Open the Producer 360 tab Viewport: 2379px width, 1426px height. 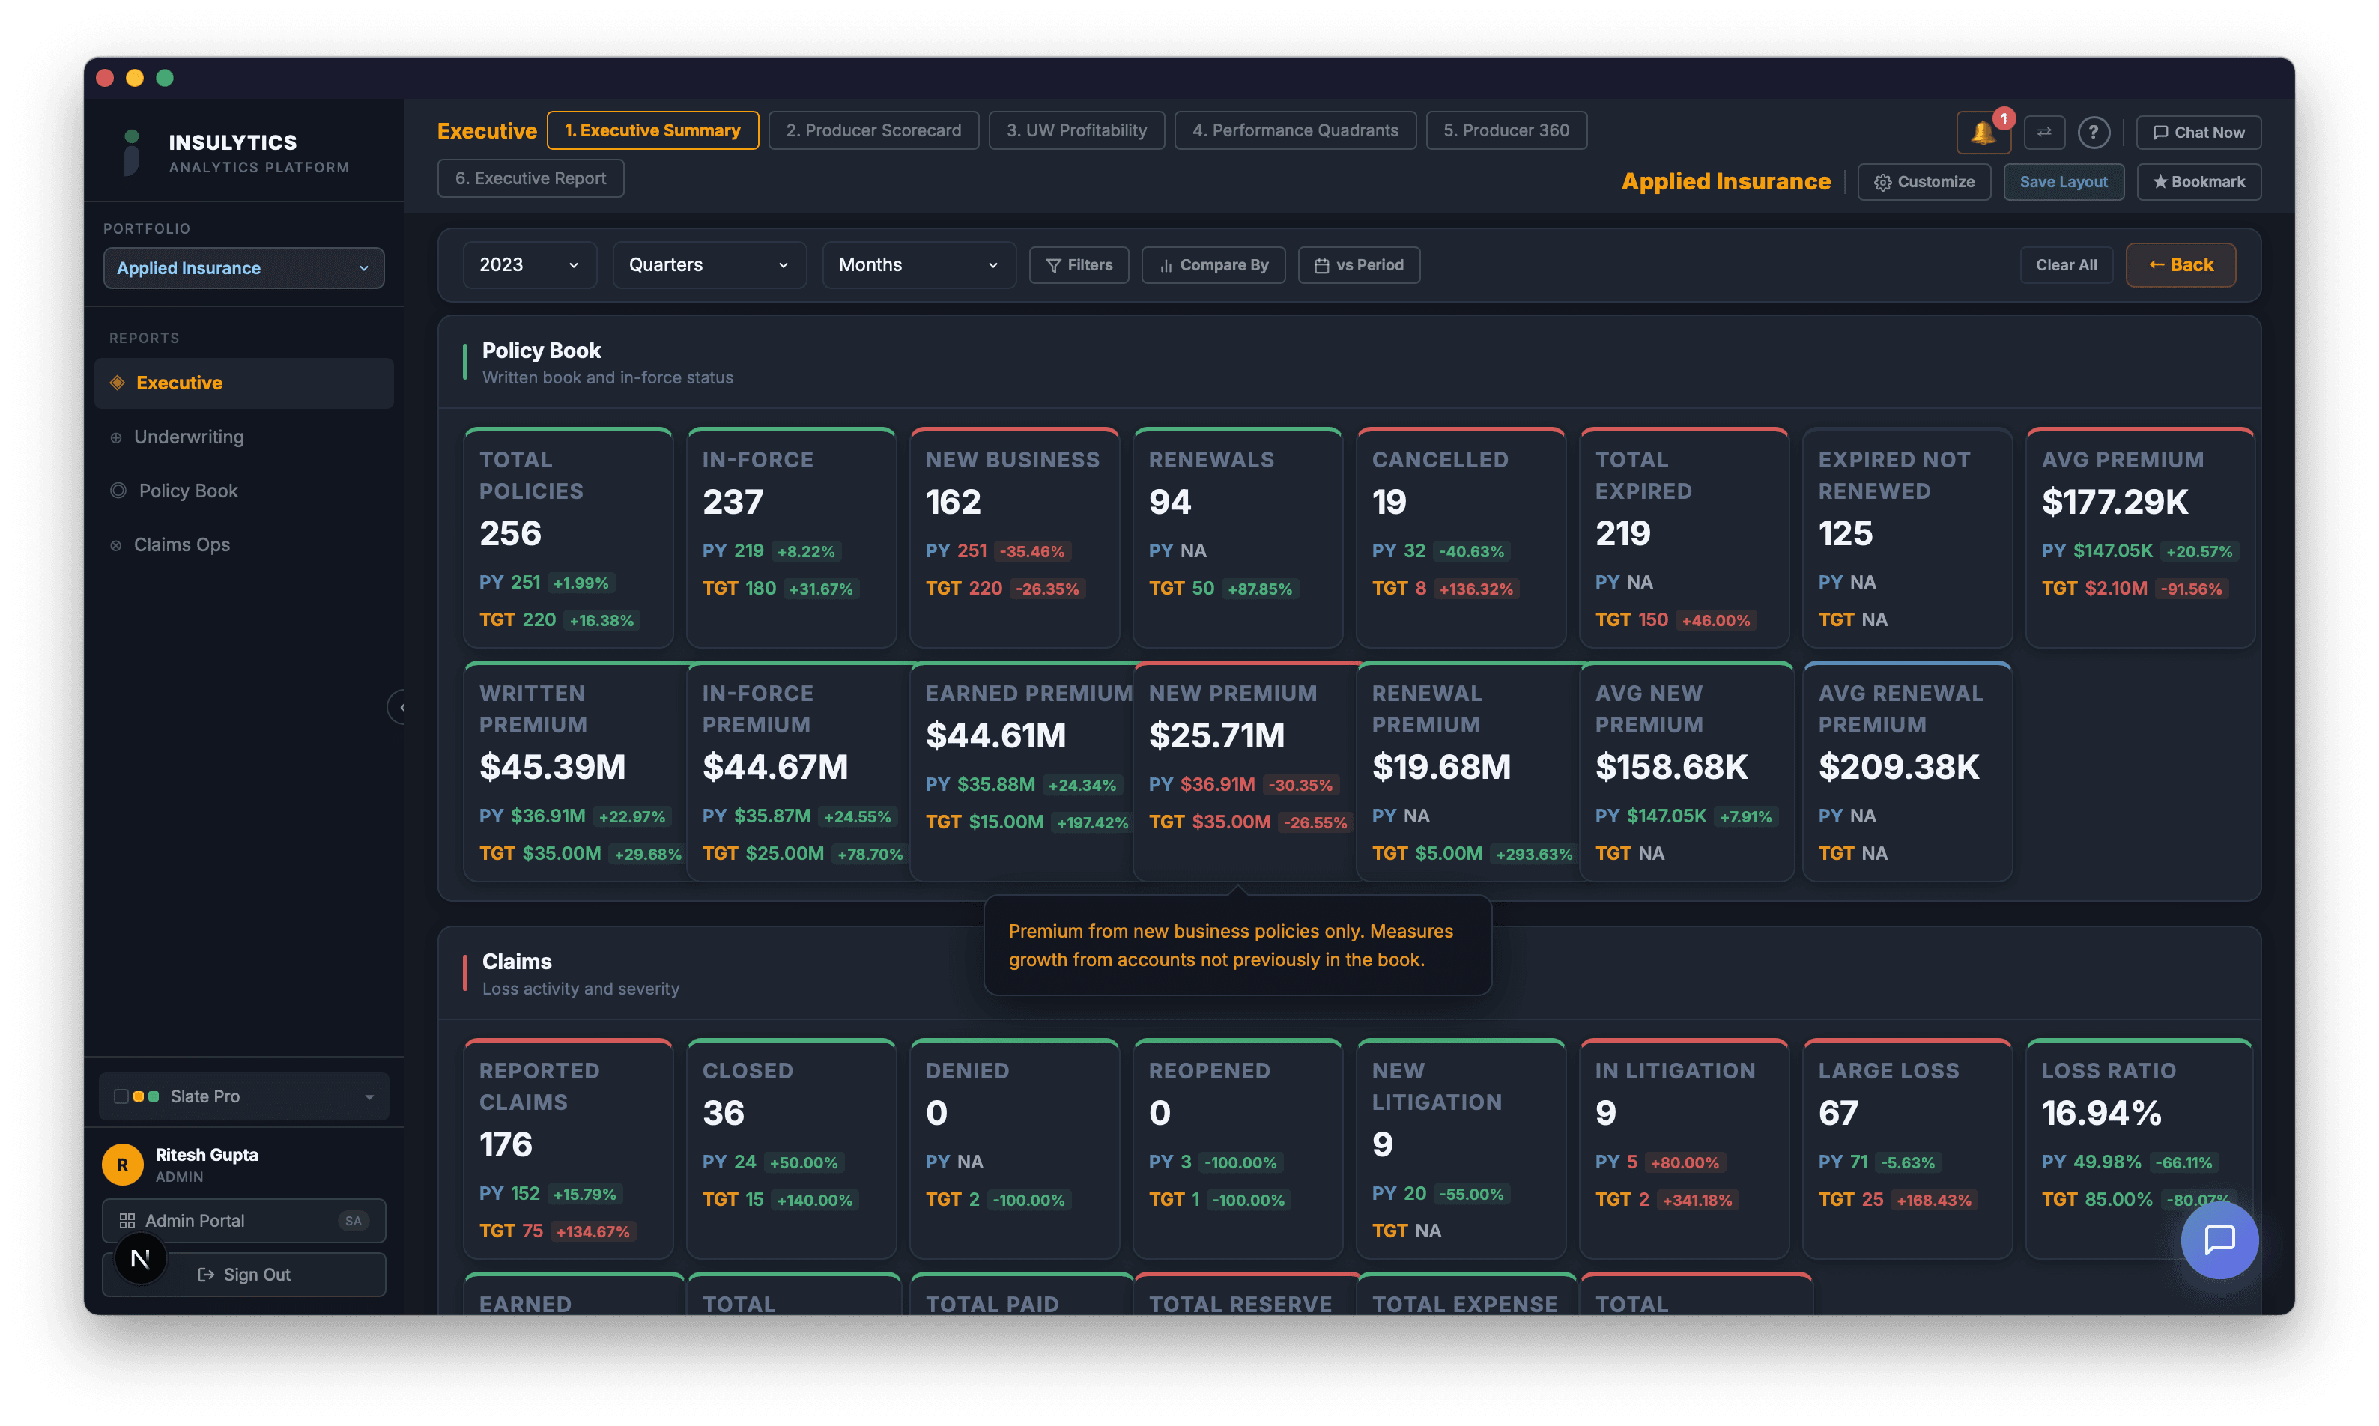coord(1506,130)
